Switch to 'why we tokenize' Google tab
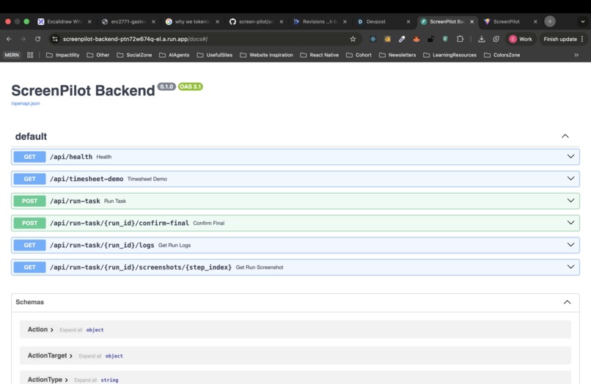The image size is (591, 384). coord(192,21)
